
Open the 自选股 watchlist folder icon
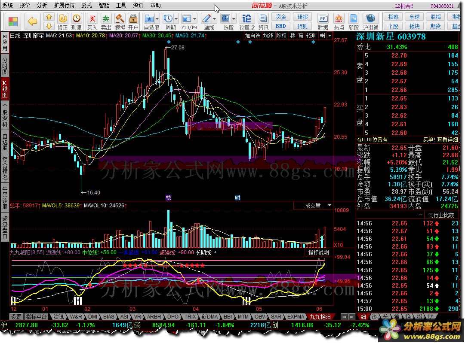coord(149,19)
